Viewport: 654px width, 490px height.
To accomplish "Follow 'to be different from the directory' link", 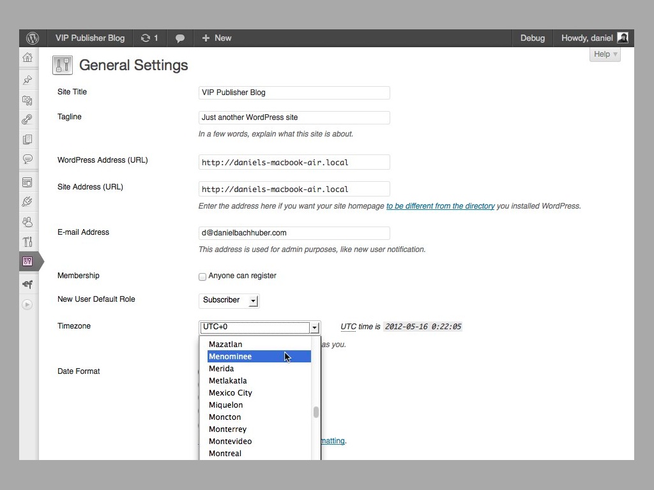I will click(441, 206).
